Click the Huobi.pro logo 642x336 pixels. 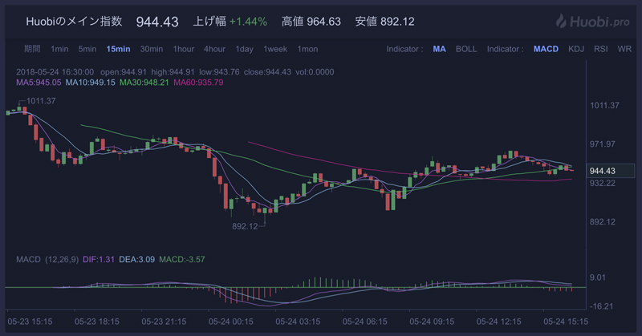(592, 21)
